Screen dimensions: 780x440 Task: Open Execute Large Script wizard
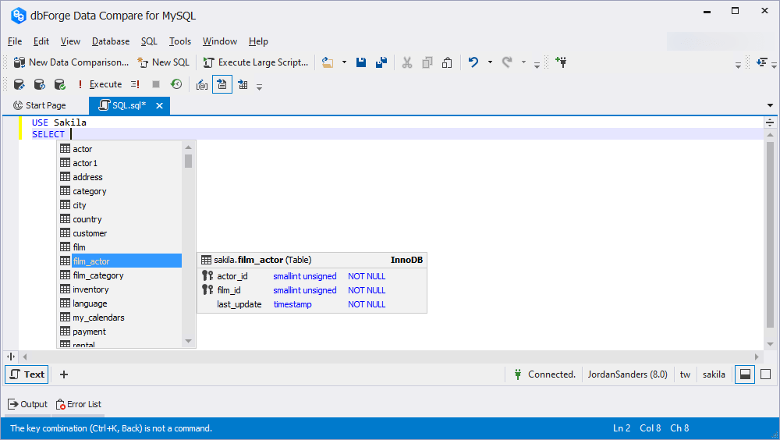[x=256, y=62]
